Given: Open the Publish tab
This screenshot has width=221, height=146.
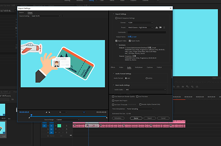Looking at the screenshot, I should (x=159, y=67).
